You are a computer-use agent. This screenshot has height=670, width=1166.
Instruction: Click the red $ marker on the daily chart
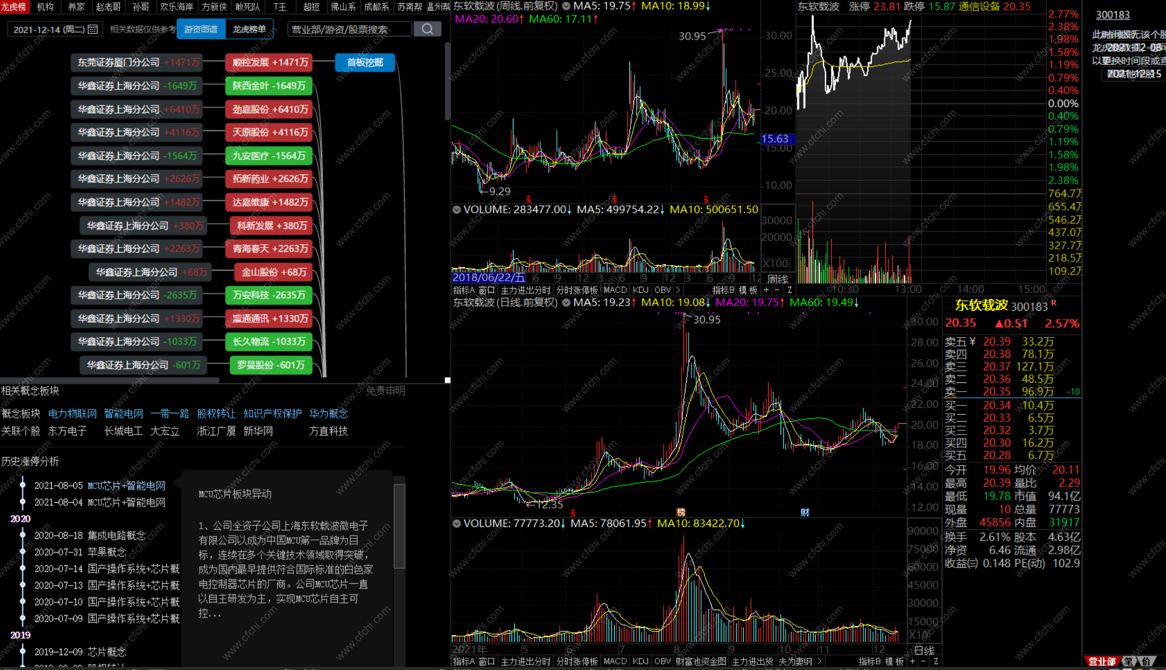(573, 513)
